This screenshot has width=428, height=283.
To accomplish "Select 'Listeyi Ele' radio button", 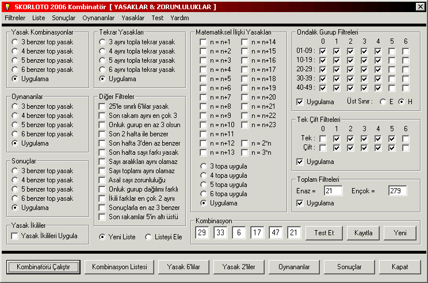I will pyautogui.click(x=148, y=236).
